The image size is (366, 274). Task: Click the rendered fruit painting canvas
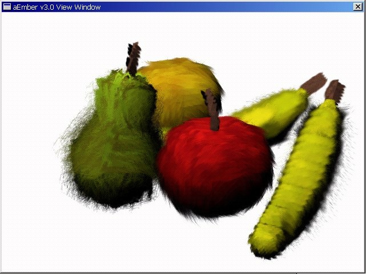(x=183, y=142)
